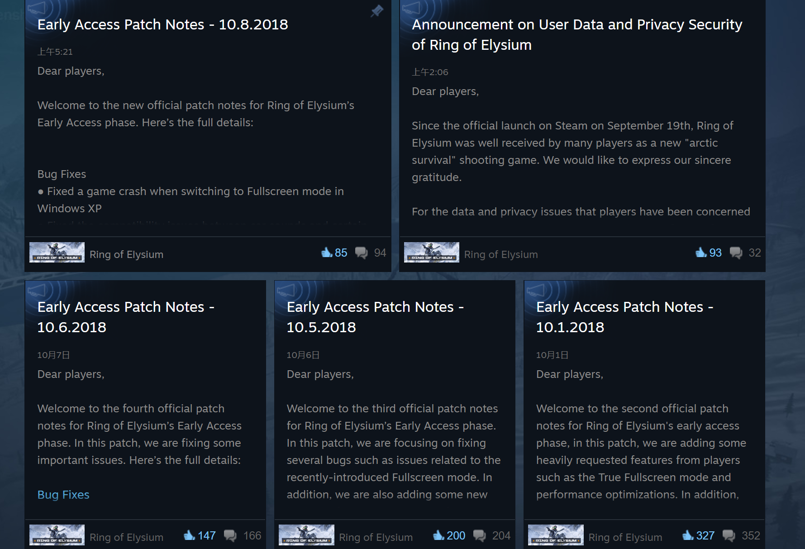Click Ring of Elysium name under the privacy announcement
Screen dimensions: 805x549
point(501,254)
